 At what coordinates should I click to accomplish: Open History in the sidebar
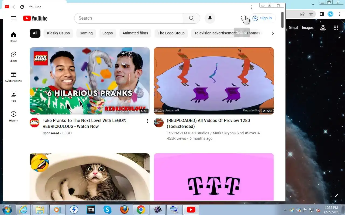[x=13, y=117]
